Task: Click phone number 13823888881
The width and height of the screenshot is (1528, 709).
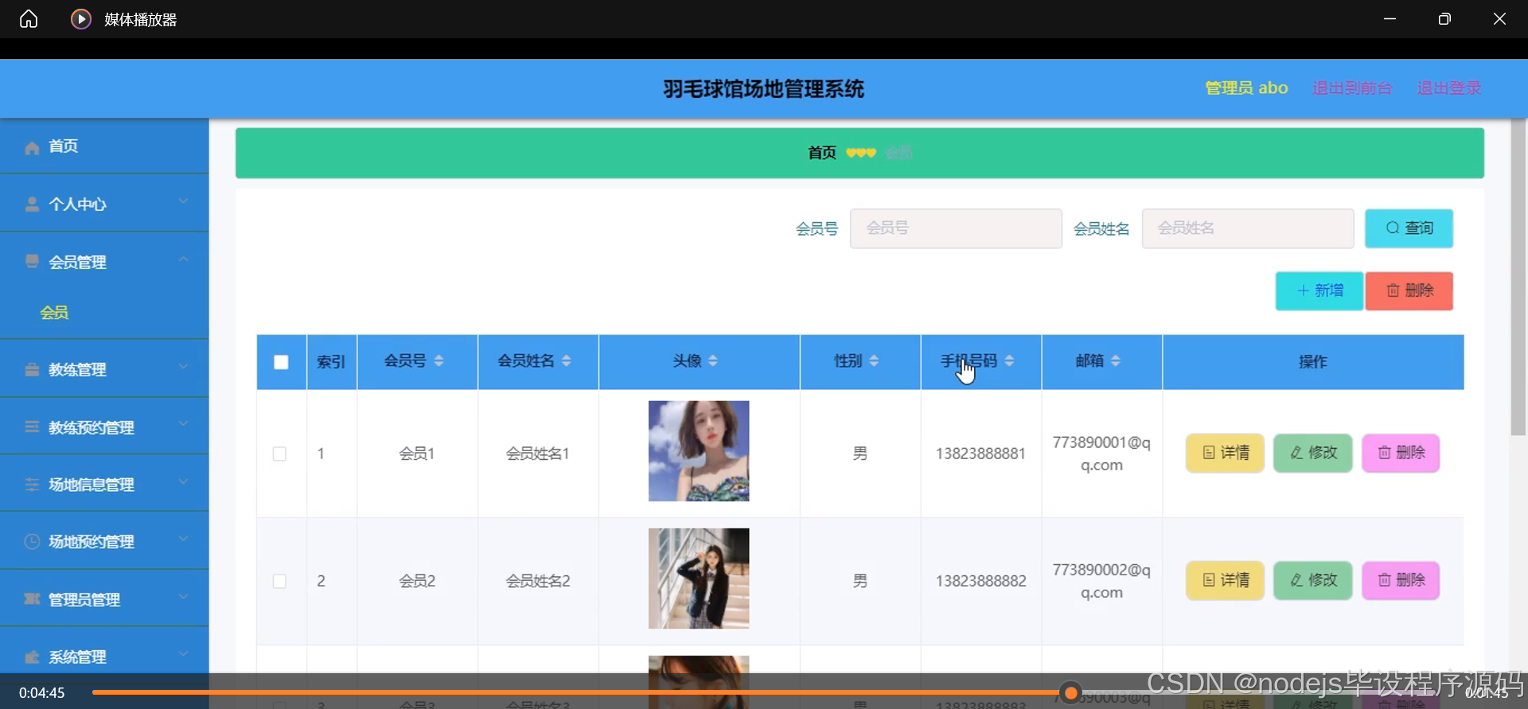Action: [980, 454]
